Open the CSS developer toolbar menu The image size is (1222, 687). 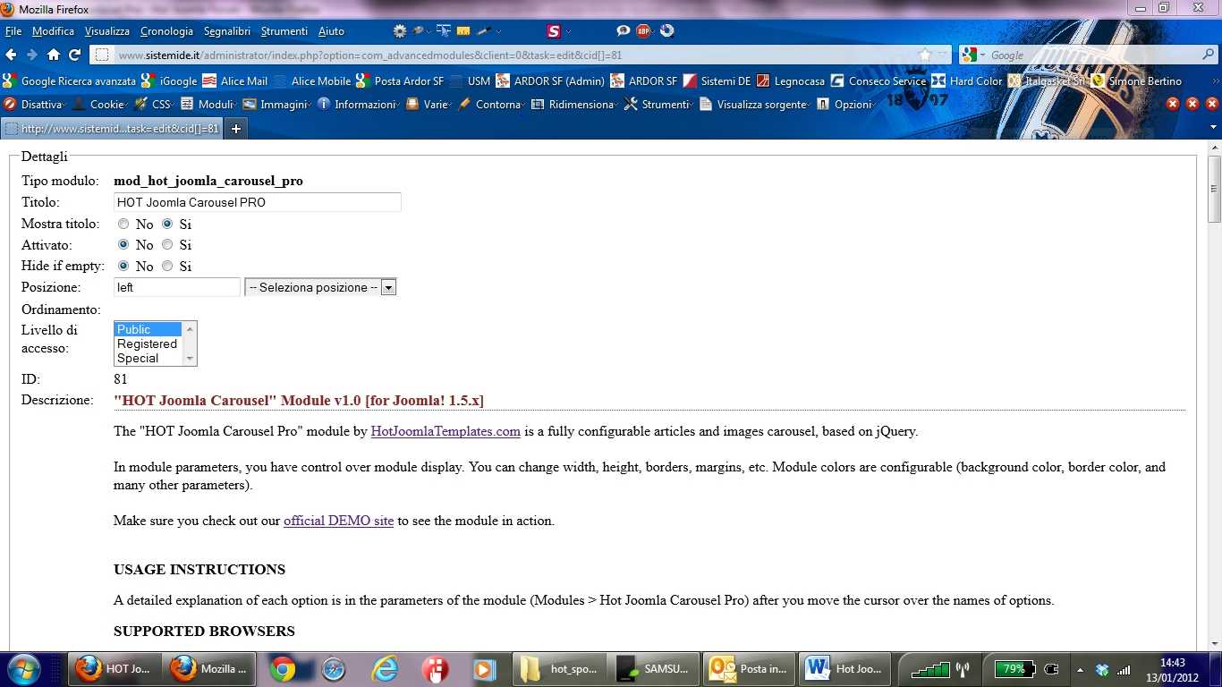tap(155, 104)
